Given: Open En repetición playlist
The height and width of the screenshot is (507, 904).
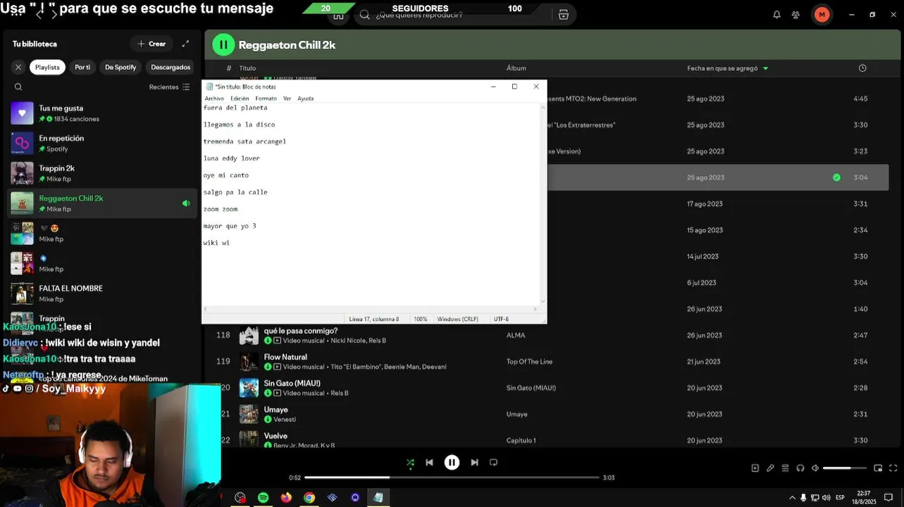Looking at the screenshot, I should pyautogui.click(x=102, y=143).
